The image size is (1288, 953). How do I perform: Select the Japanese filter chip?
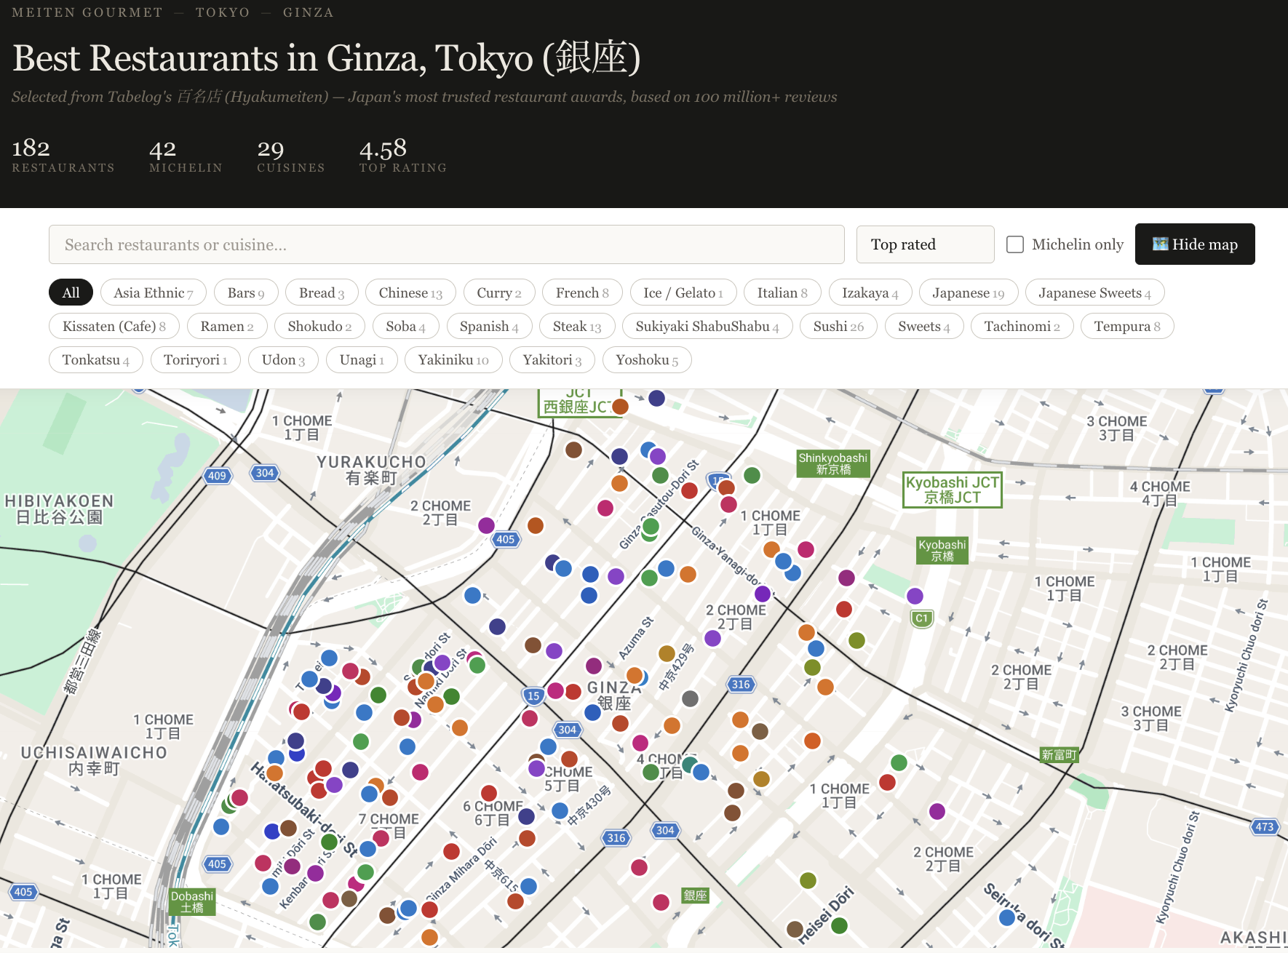point(969,292)
